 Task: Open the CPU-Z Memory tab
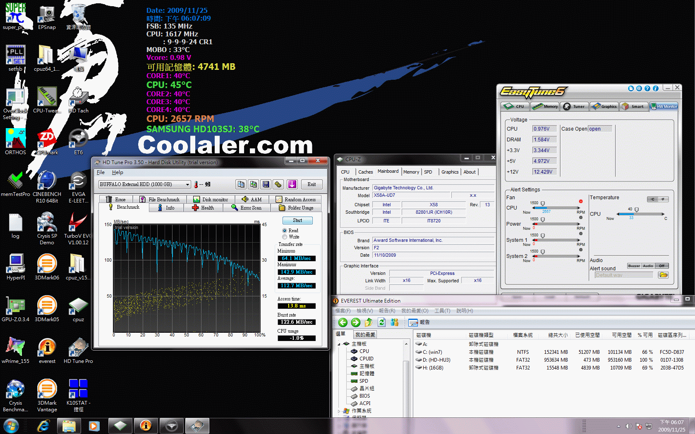(x=411, y=172)
